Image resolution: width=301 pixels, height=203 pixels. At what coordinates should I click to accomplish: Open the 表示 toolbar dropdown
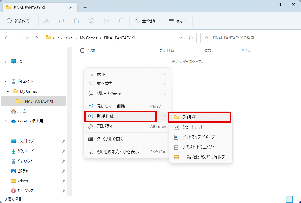[x=178, y=21]
